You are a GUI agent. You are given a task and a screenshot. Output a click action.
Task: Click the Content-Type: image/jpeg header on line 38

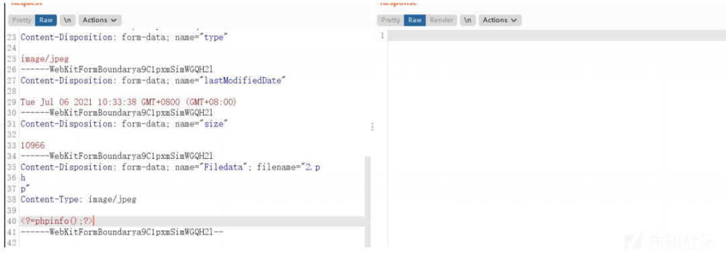[x=79, y=200]
